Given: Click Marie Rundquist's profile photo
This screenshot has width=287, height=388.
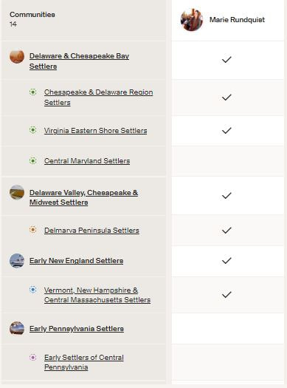Looking at the screenshot, I should tap(192, 20).
